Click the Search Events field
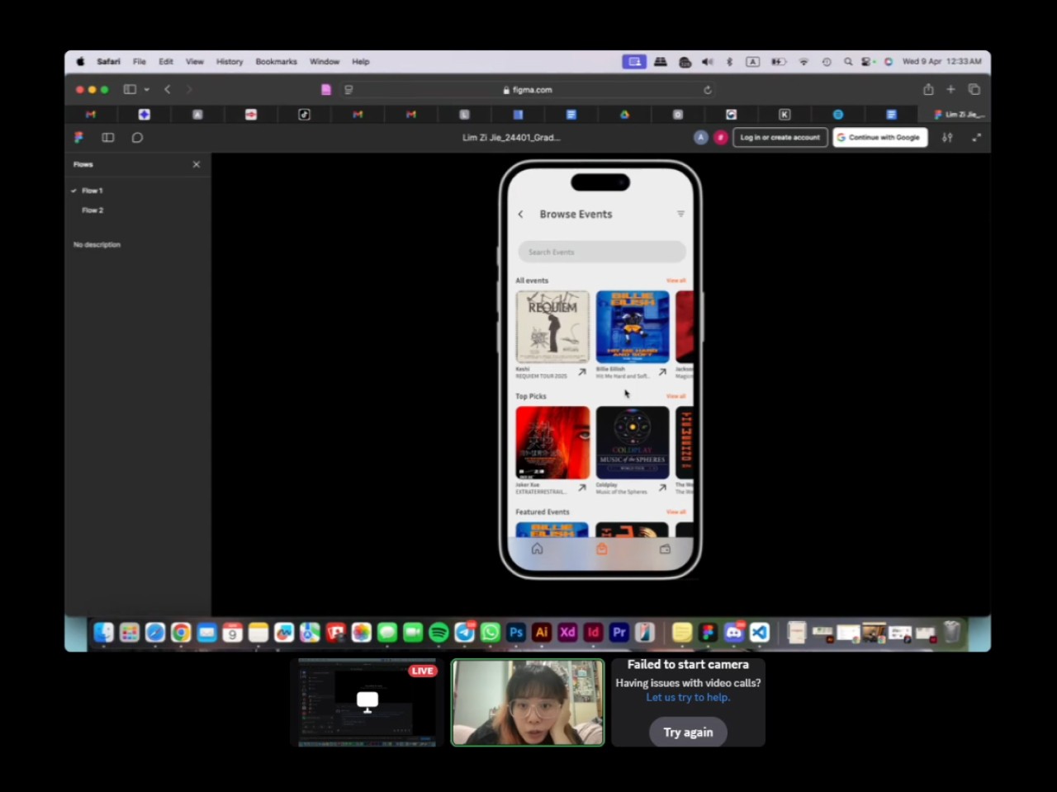 602,252
